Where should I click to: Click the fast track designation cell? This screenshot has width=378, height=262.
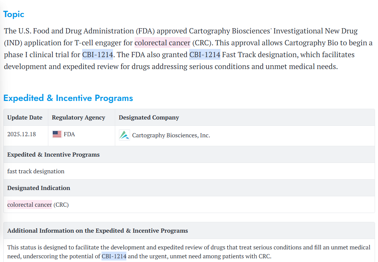[36, 171]
